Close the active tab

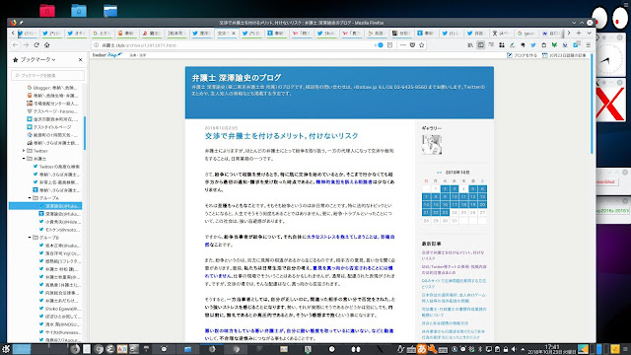tap(234, 34)
